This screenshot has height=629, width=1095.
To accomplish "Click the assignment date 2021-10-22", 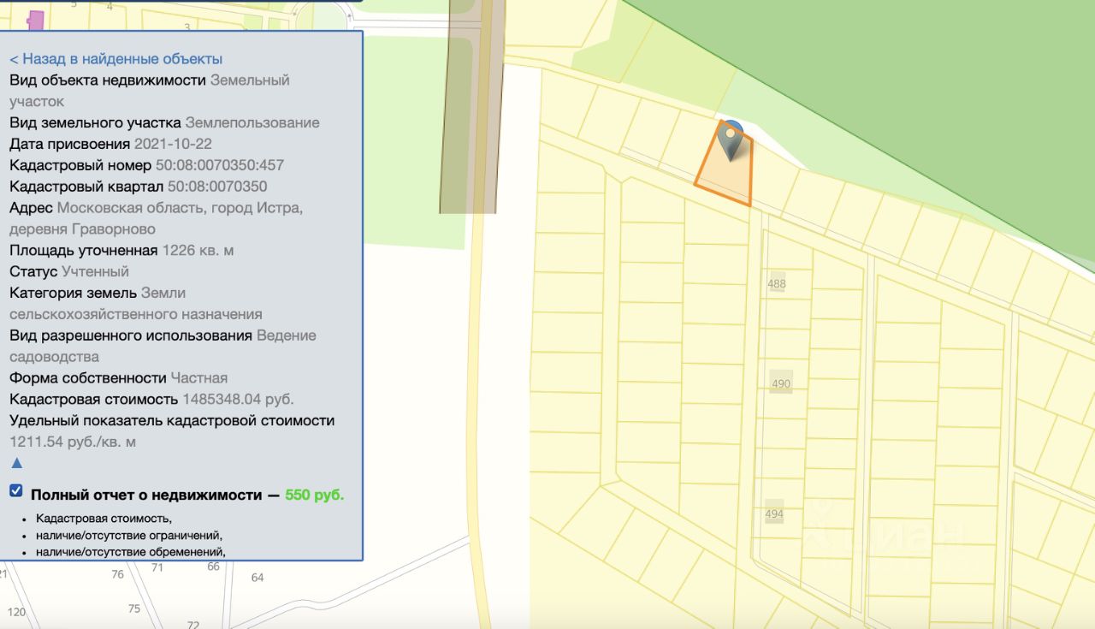I will pyautogui.click(x=173, y=144).
